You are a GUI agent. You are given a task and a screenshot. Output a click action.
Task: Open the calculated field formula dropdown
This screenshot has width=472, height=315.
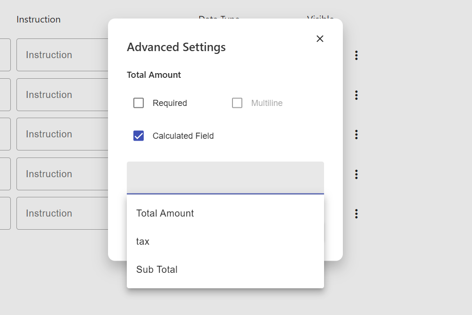225,178
